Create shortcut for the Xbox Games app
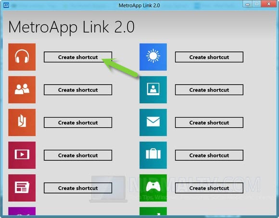Viewport: 279px width, 218px height. click(209, 188)
